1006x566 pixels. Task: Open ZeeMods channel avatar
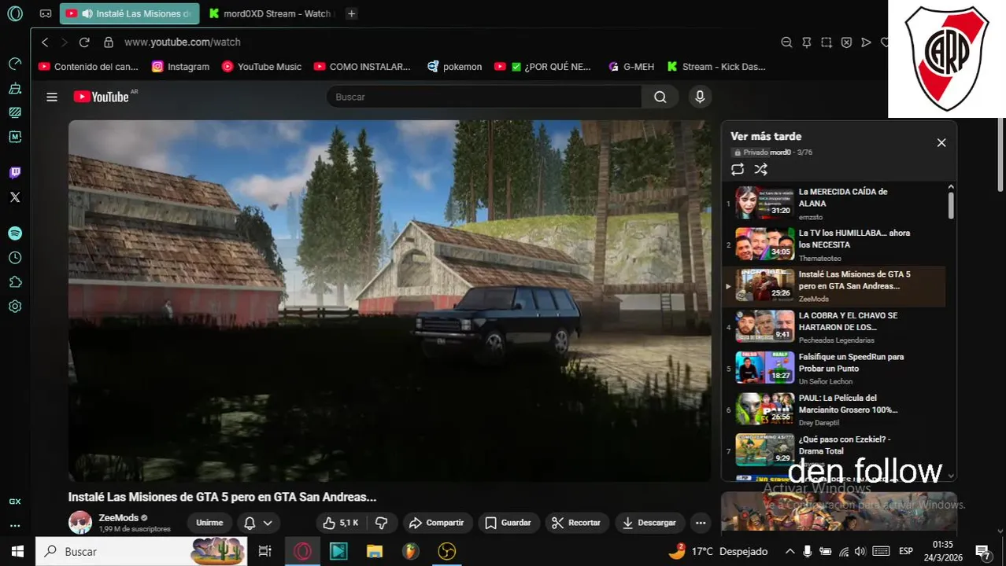click(x=80, y=523)
